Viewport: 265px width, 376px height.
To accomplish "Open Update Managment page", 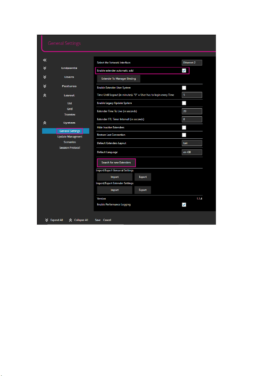I will click(x=70, y=137).
